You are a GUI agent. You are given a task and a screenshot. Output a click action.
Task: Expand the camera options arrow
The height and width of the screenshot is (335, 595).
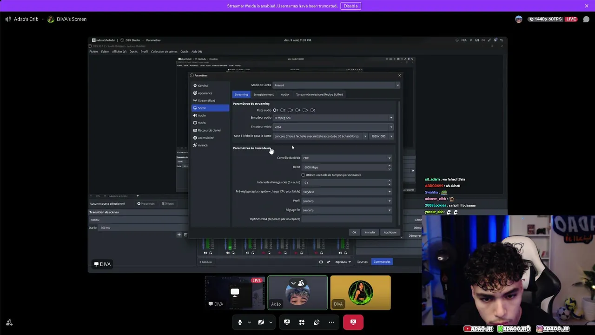[x=271, y=322]
